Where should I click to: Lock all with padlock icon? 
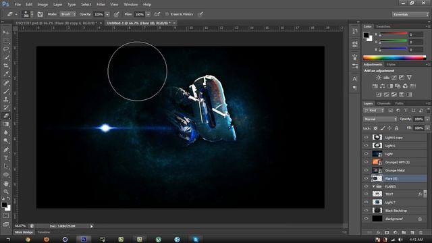(396, 128)
